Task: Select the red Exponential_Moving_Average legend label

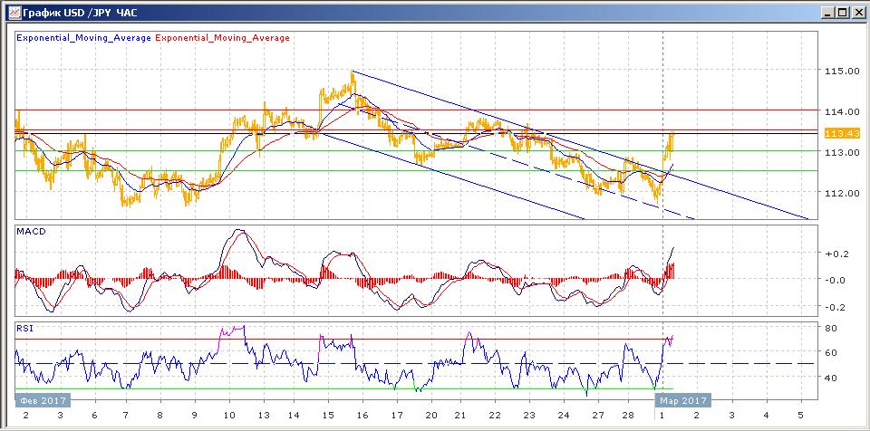Action: [x=223, y=38]
